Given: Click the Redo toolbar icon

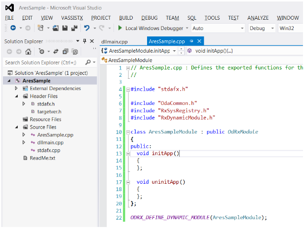Looking at the screenshot, I should pos(102,28).
